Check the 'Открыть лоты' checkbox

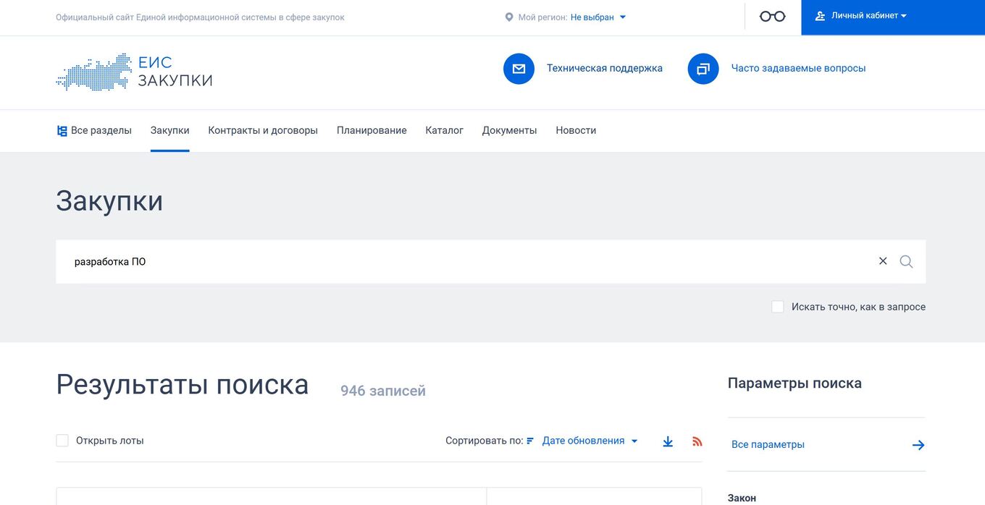(x=62, y=440)
